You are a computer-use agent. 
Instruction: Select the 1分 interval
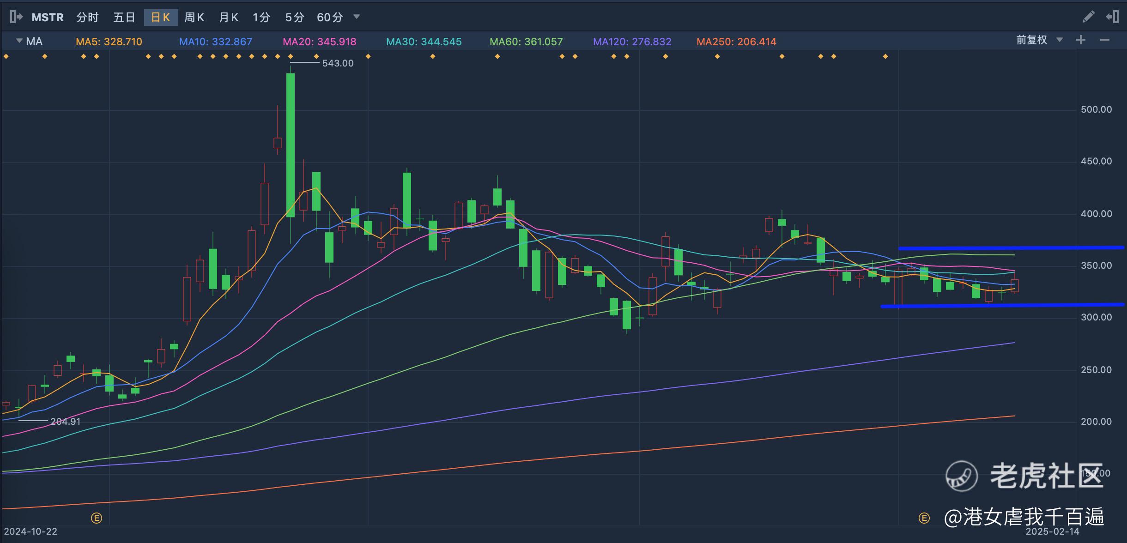(261, 18)
